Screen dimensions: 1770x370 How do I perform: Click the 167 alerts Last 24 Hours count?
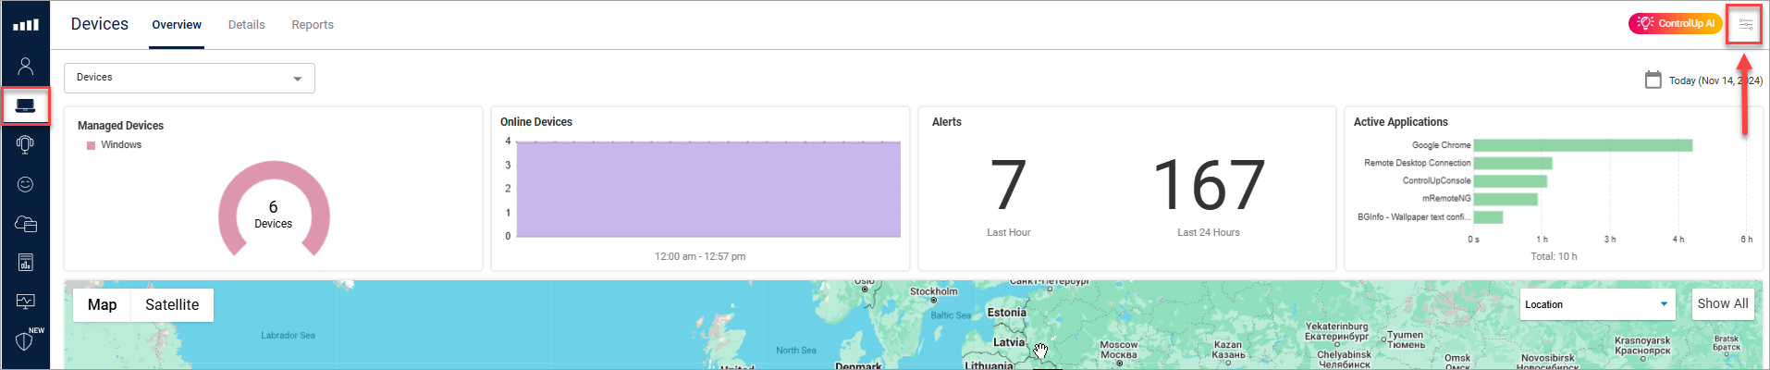click(1209, 185)
